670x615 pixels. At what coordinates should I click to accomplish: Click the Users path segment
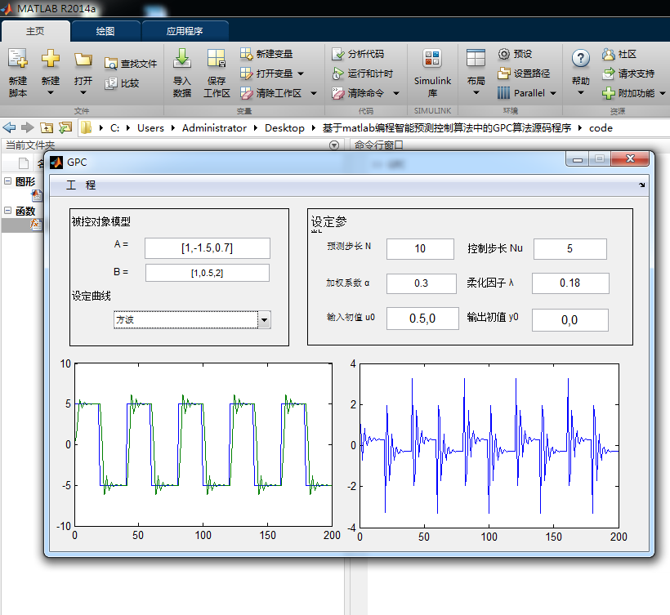point(150,127)
